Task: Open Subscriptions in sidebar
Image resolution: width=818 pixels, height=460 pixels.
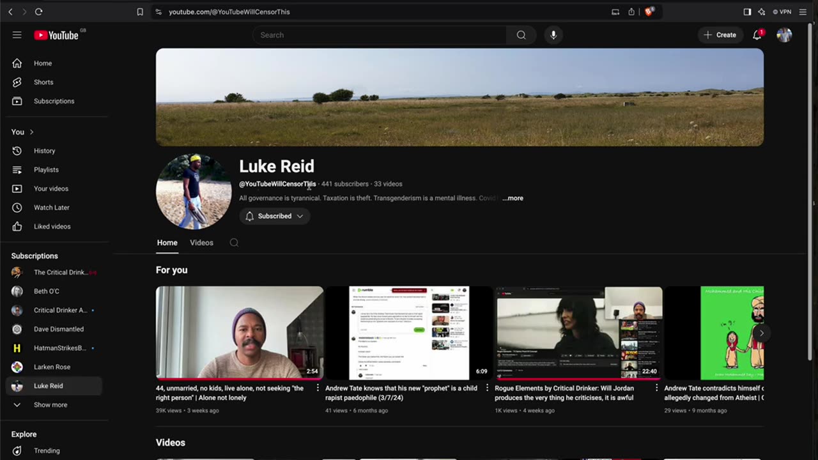Action: [x=54, y=101]
